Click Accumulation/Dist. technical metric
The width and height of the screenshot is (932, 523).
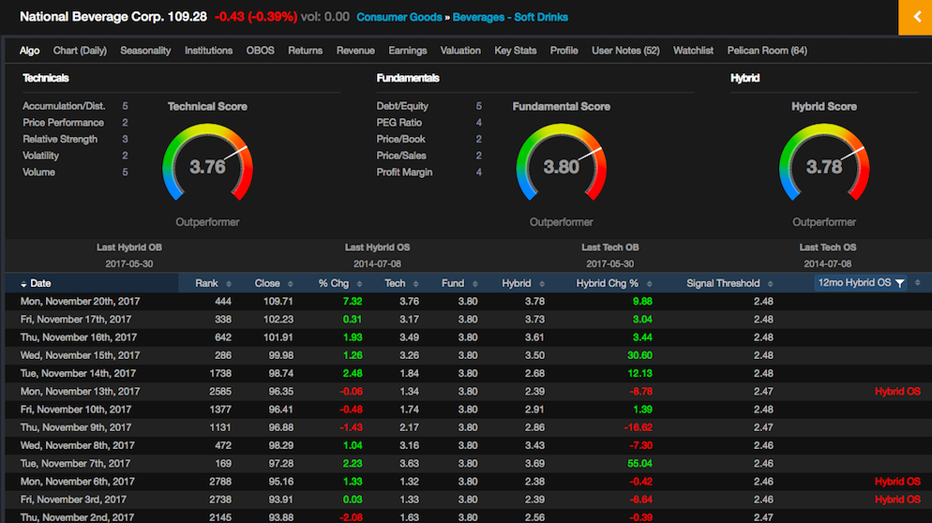point(64,106)
